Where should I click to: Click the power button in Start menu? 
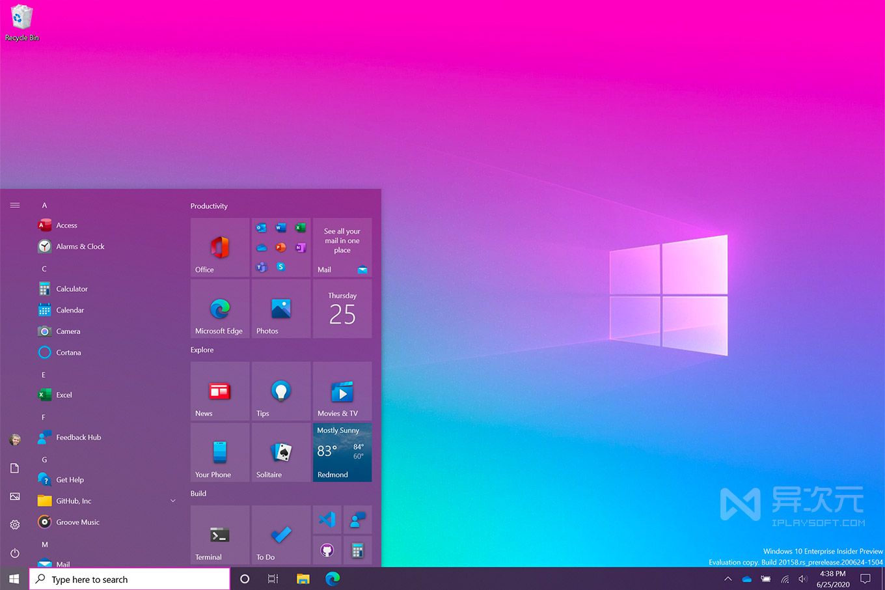(x=14, y=553)
